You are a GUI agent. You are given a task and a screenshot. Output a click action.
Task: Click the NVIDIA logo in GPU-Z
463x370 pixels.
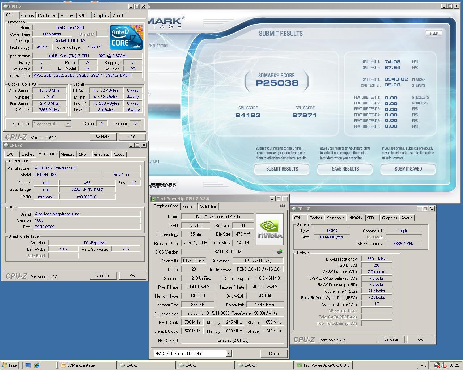pyautogui.click(x=270, y=229)
